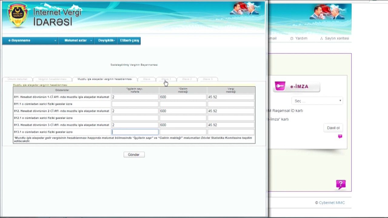The image size is (388, 218).
Task: Click the e-İMZA key icon
Action: pos(280,86)
